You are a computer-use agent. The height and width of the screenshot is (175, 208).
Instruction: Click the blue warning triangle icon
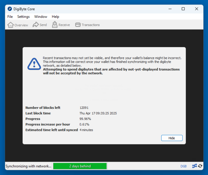point(34,64)
